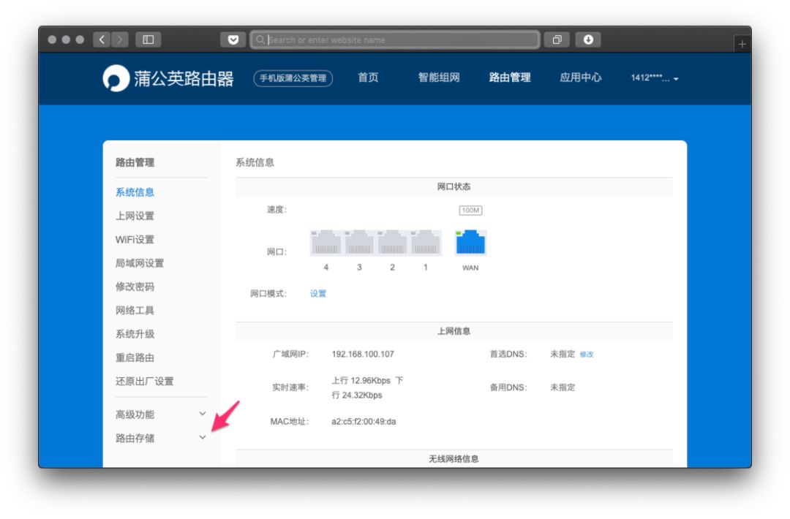Click the 设置 link for 网口模式
The height and width of the screenshot is (519, 790).
point(318,293)
